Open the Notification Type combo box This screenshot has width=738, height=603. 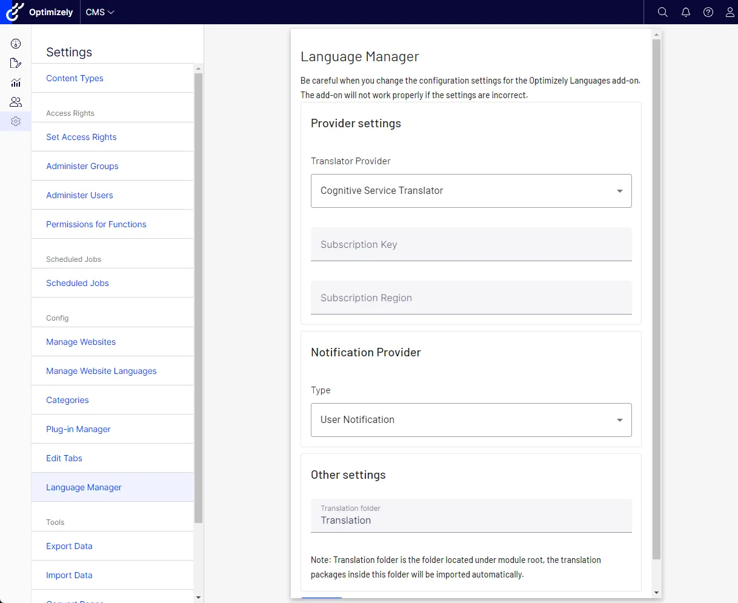(471, 420)
